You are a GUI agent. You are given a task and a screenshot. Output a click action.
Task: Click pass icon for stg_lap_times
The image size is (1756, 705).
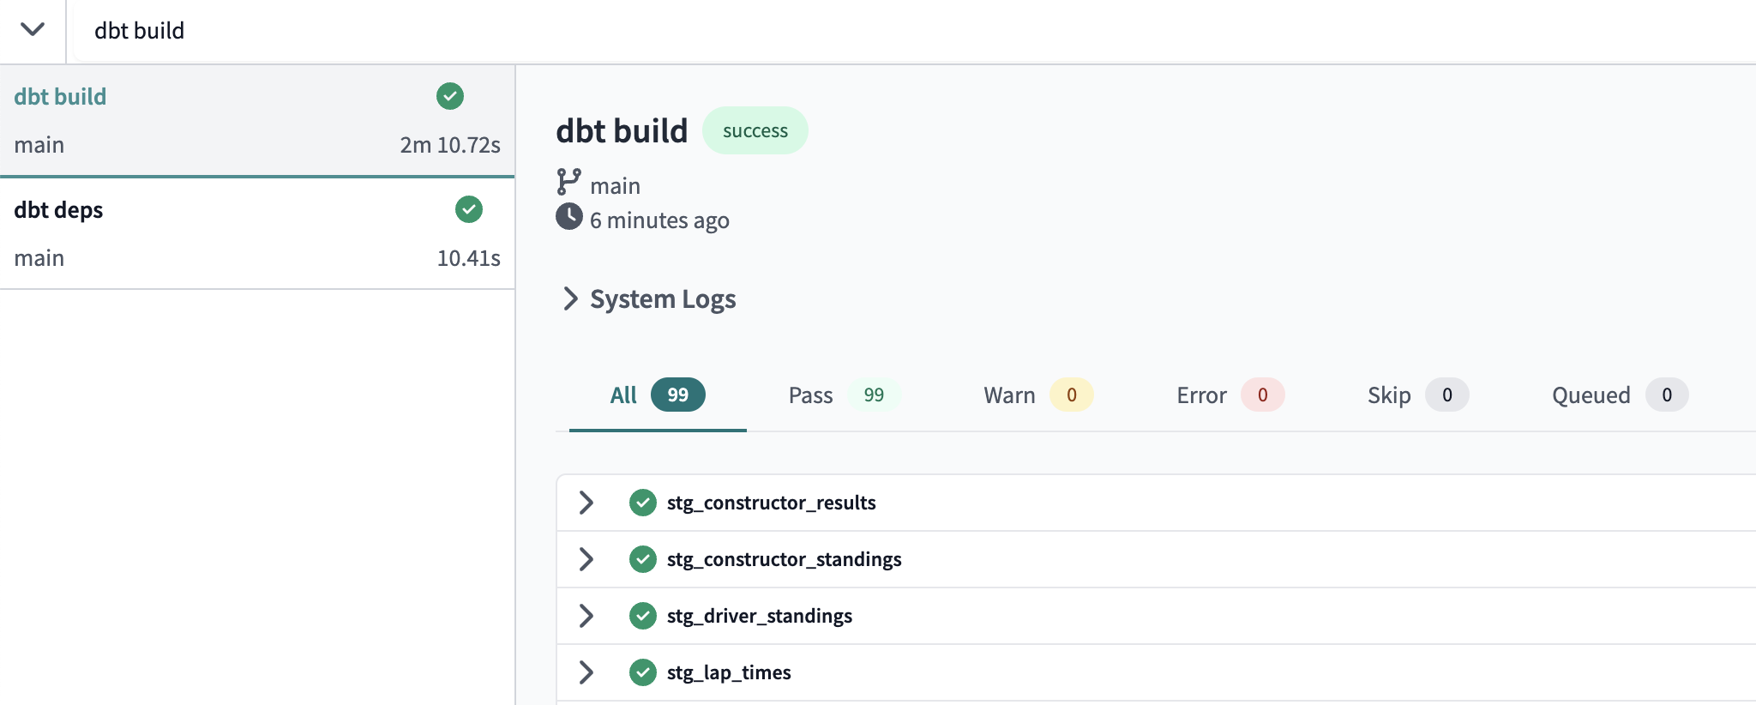click(643, 672)
